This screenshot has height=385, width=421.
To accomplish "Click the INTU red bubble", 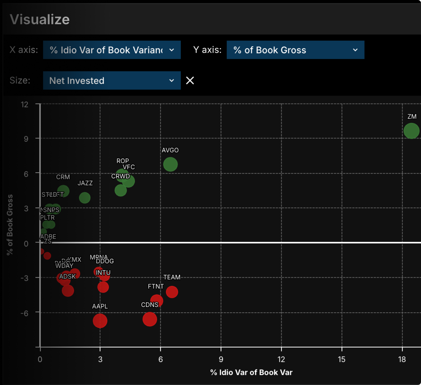I will click(x=103, y=287).
